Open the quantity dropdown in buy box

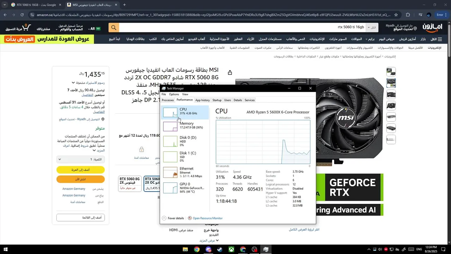tap(80, 159)
